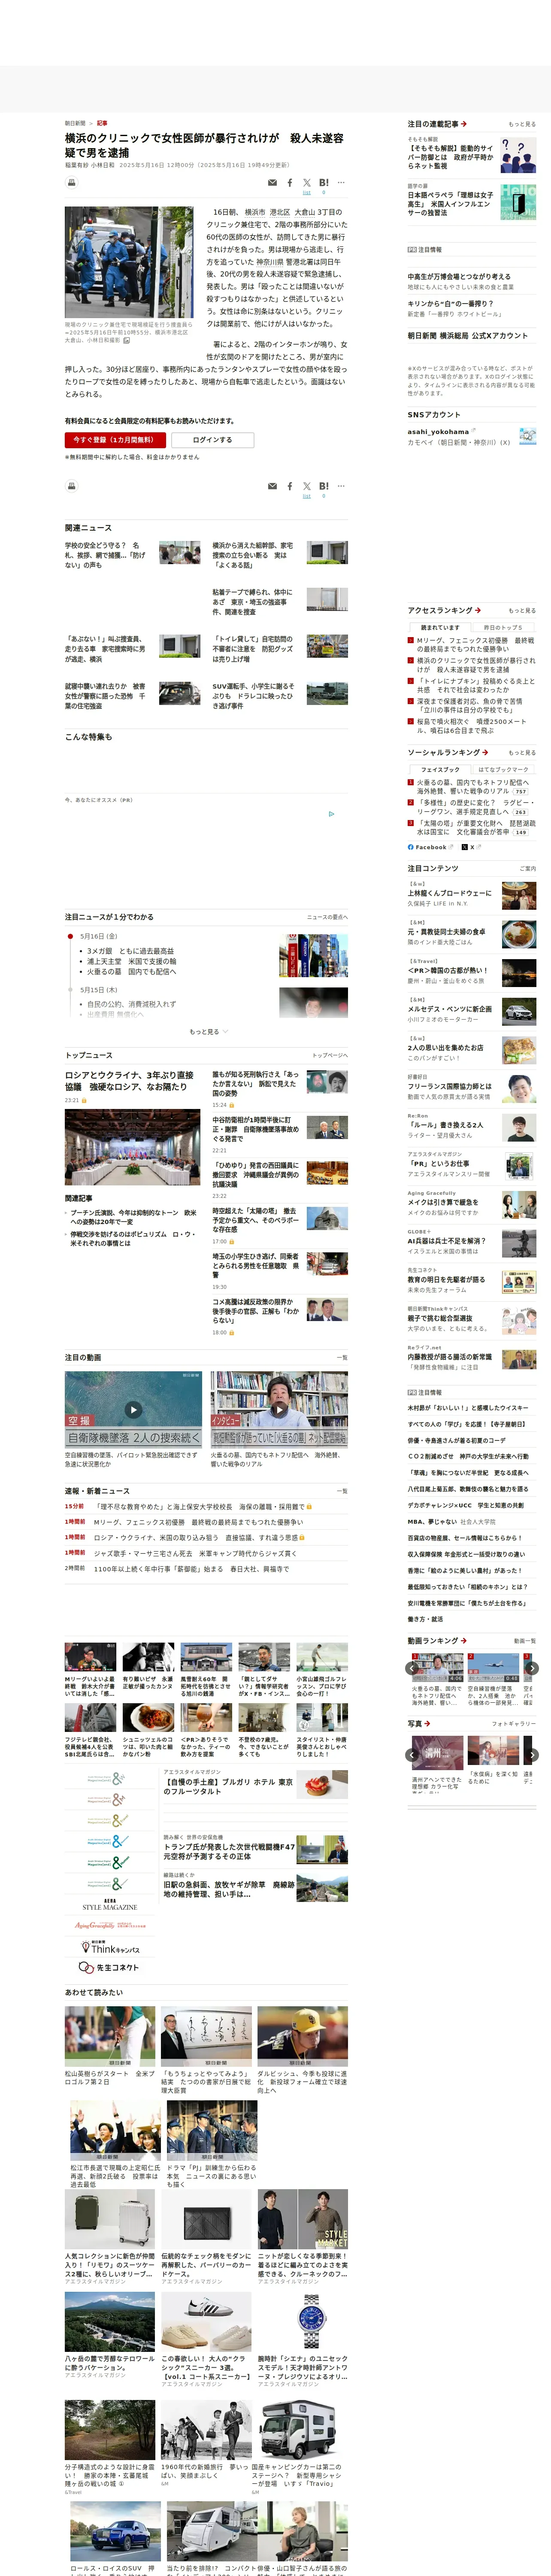Open 一覧 link beside 注目の動画
551x2576 pixels.
[342, 1358]
